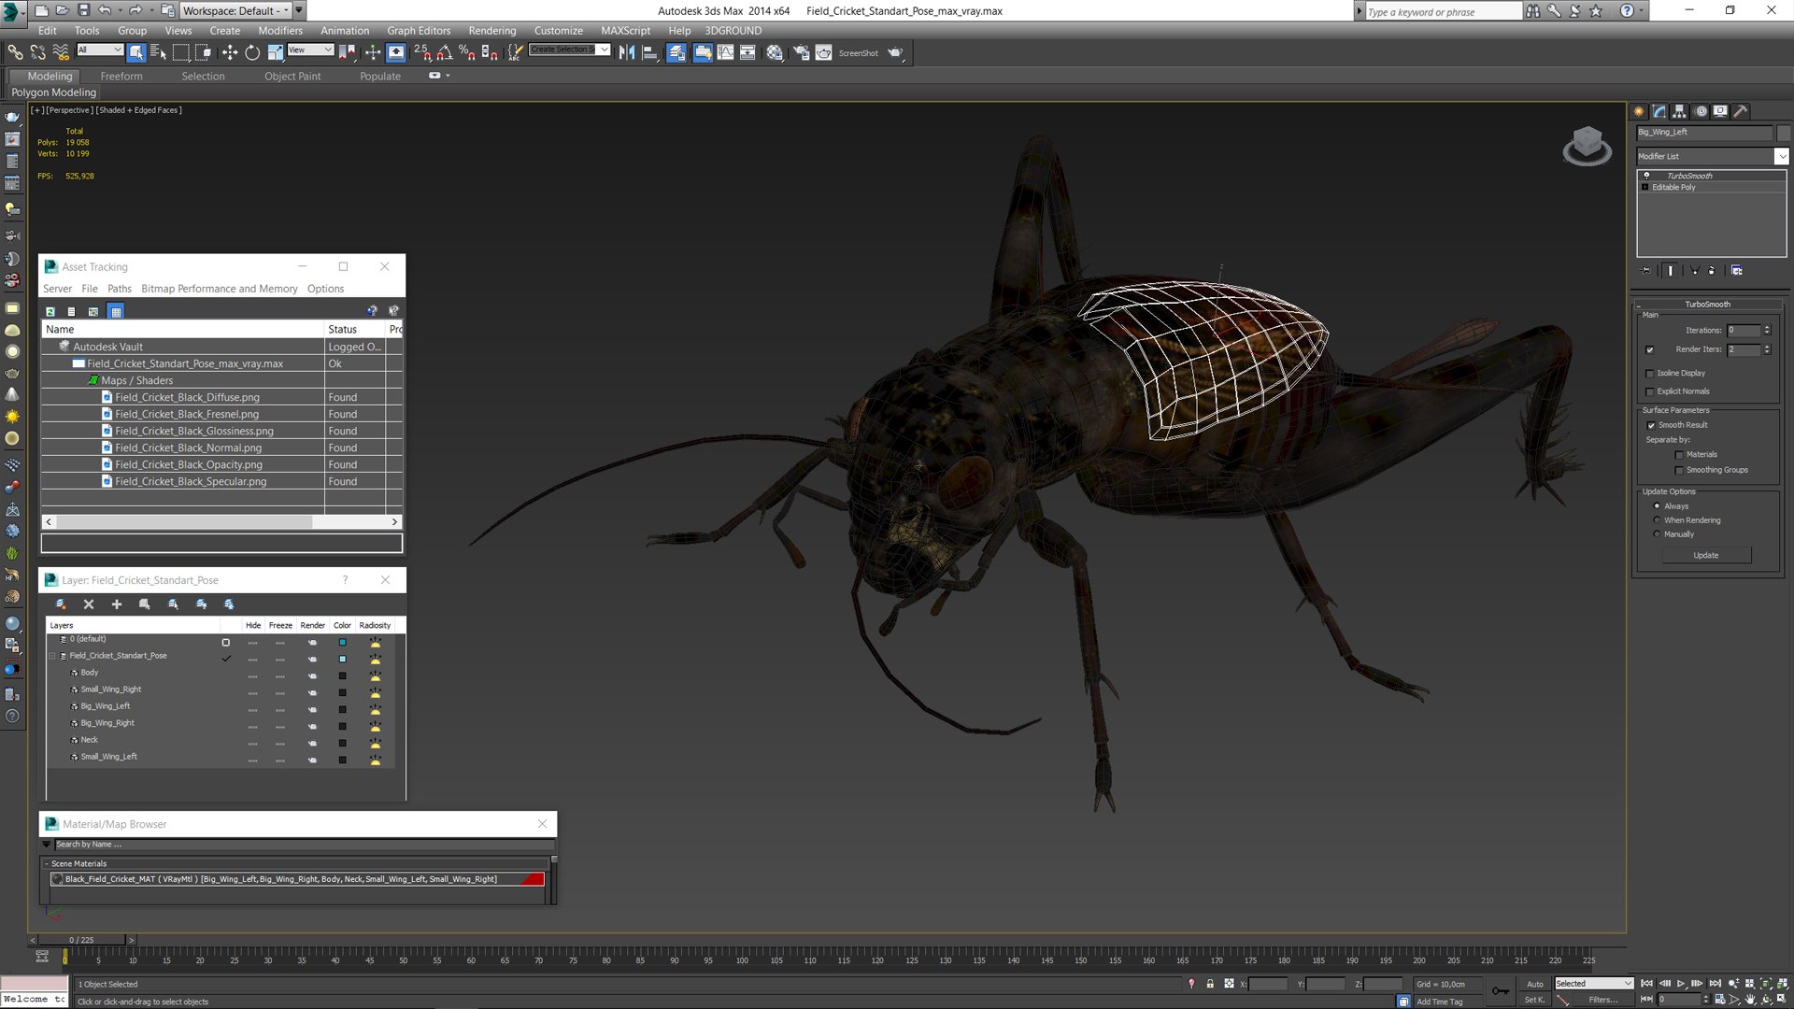This screenshot has height=1009, width=1794.
Task: Activate the Select Object tool
Action: pos(136,52)
